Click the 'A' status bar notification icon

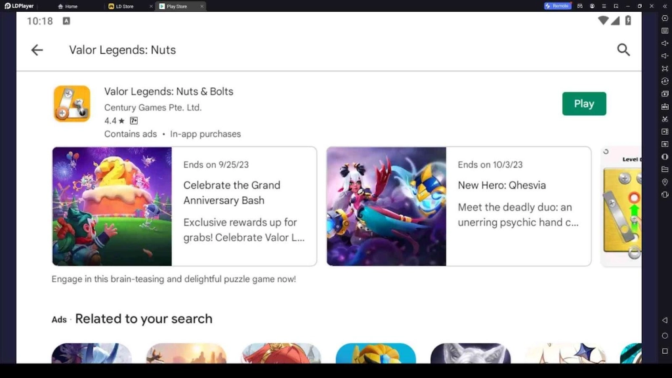tap(66, 21)
